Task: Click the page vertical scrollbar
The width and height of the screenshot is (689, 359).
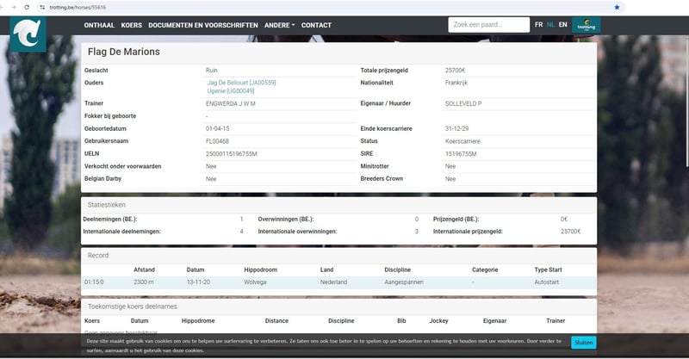Action: click(x=686, y=101)
